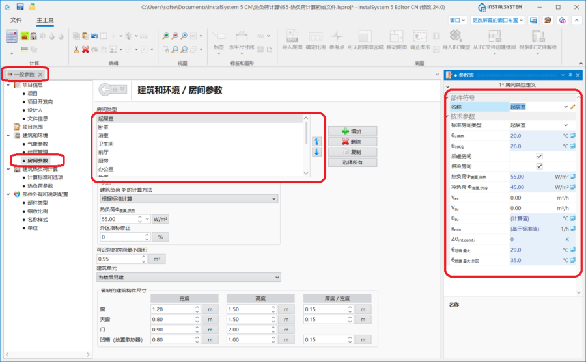Screen dimensions: 586x362
Task: Click the calculator icon in 计算 group
Action: 13,36
